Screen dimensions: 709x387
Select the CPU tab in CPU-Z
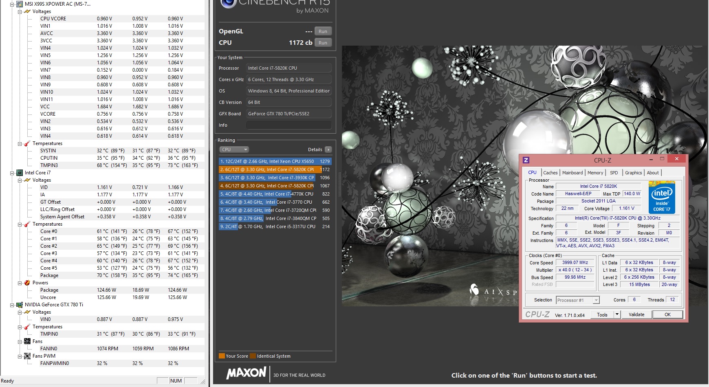[x=532, y=172]
